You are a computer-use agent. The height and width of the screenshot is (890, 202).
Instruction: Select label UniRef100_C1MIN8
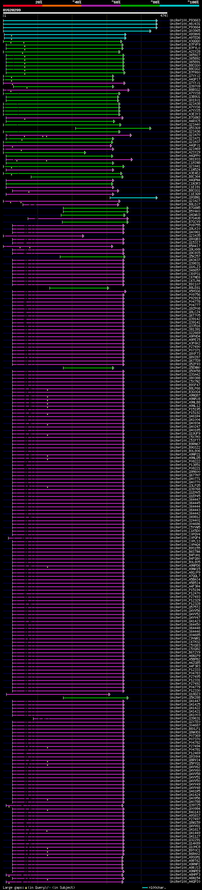click(185, 163)
